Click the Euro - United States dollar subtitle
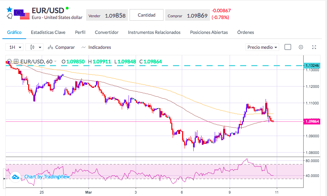This screenshot has width=327, height=196. click(x=57, y=18)
